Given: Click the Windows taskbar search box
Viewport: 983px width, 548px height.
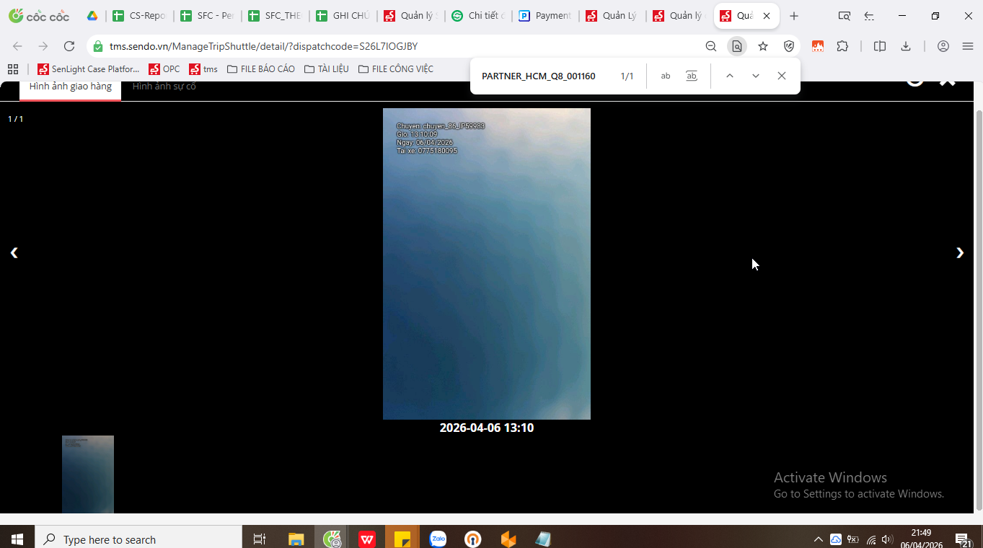Looking at the screenshot, I should (138, 539).
